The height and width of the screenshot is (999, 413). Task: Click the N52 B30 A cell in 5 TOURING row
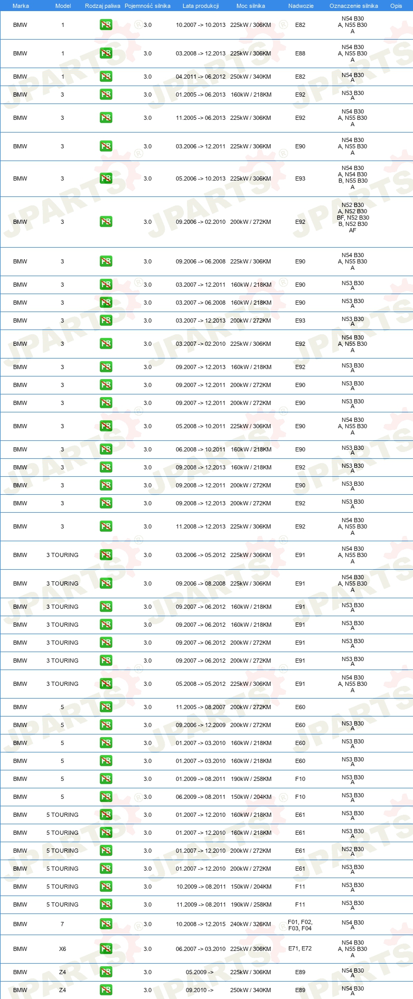point(353,852)
